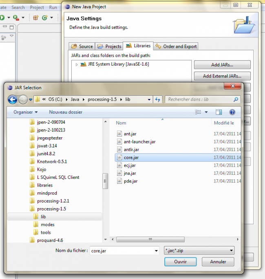265x279 pixels.
Task: Click the change view icon
Action: [198, 112]
